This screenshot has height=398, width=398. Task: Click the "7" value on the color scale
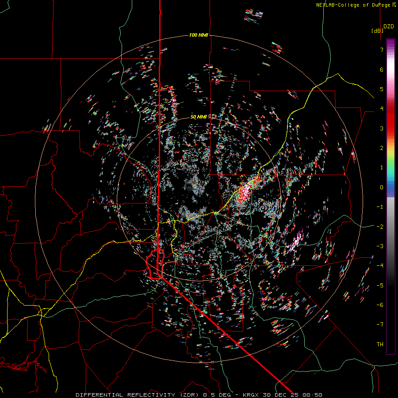pyautogui.click(x=382, y=50)
